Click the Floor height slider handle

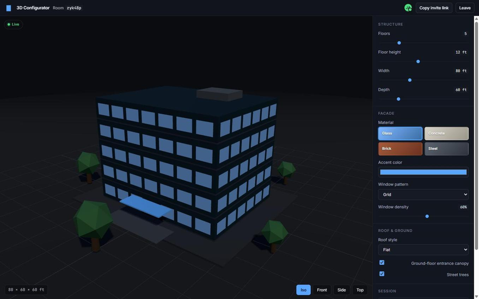click(x=418, y=61)
